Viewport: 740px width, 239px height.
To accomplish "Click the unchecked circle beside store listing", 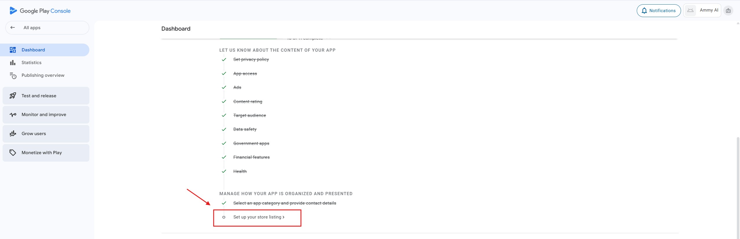I will click(x=224, y=217).
